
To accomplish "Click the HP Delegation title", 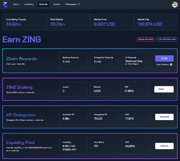I will (x=21, y=115).
